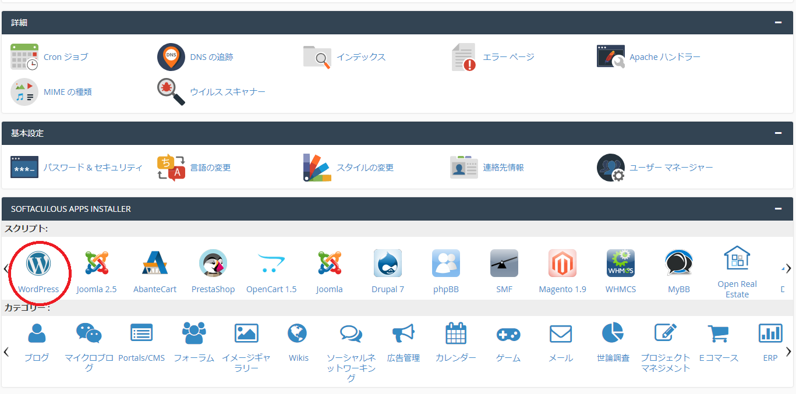
Task: Open the Drupal 7 installer icon
Action: (x=388, y=264)
